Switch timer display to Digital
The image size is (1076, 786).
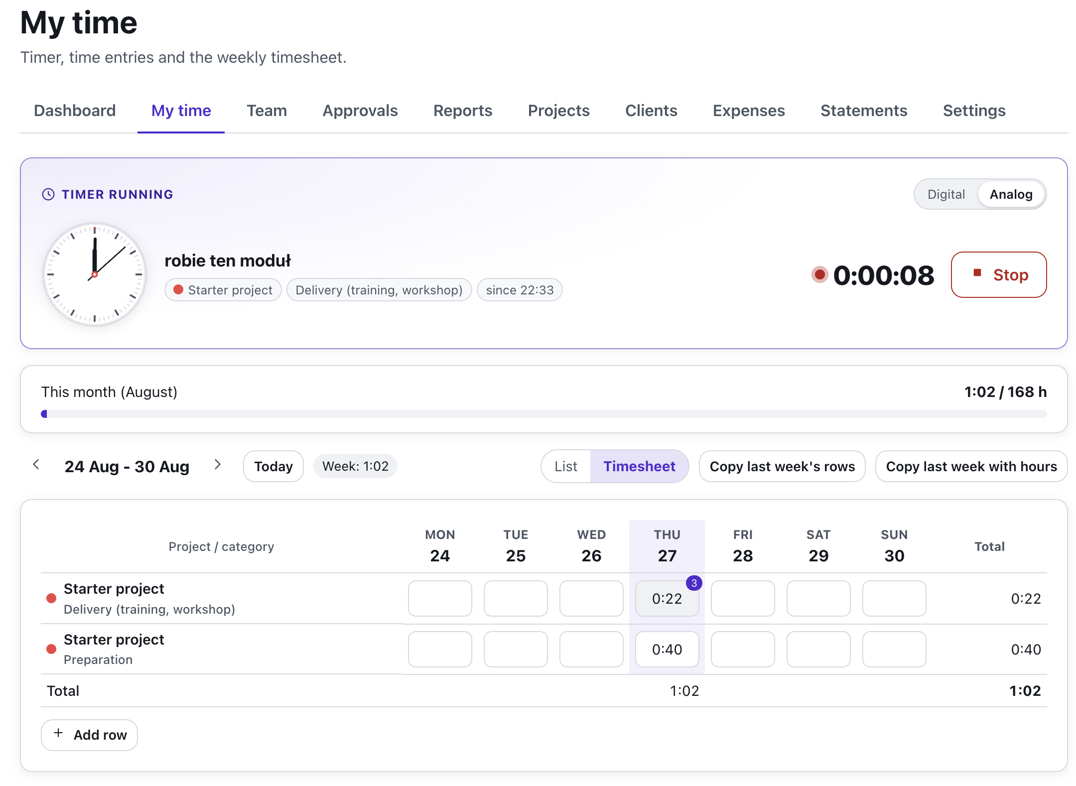pos(946,194)
